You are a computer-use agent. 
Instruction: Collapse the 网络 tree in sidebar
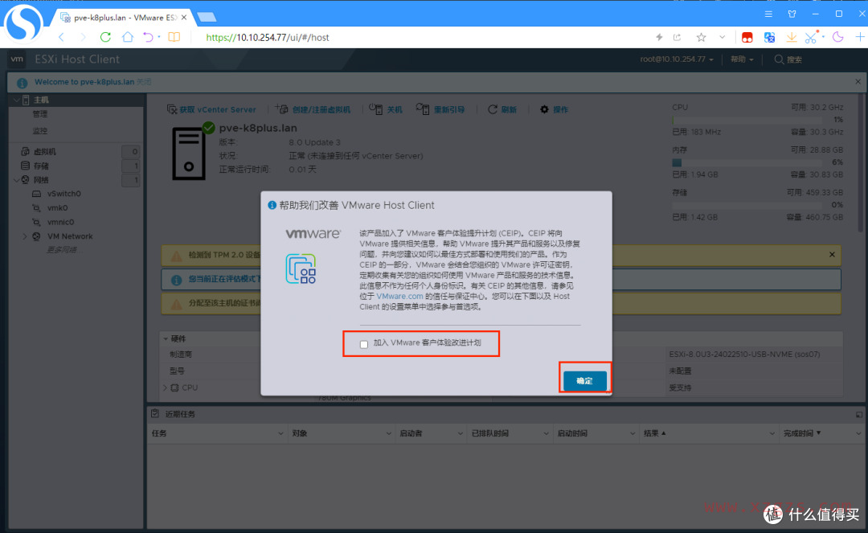[x=18, y=180]
